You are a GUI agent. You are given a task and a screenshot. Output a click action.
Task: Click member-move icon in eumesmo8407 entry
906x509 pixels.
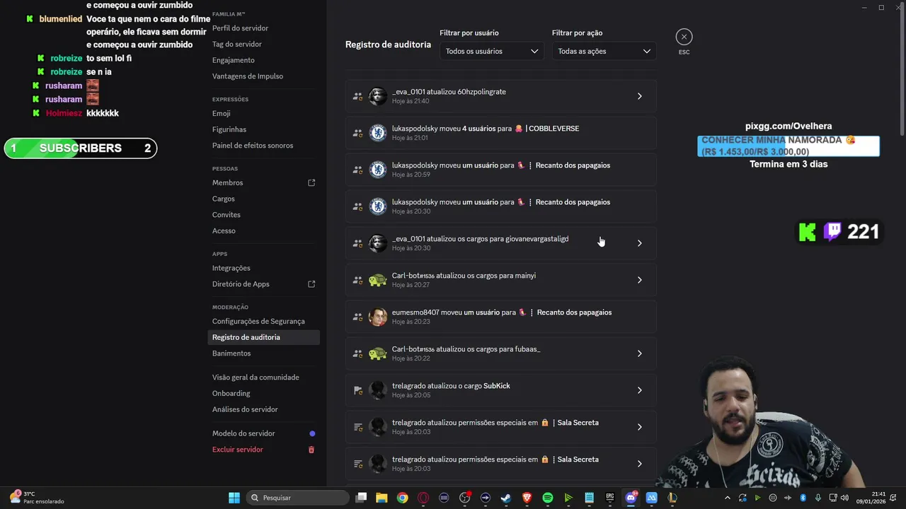click(357, 317)
